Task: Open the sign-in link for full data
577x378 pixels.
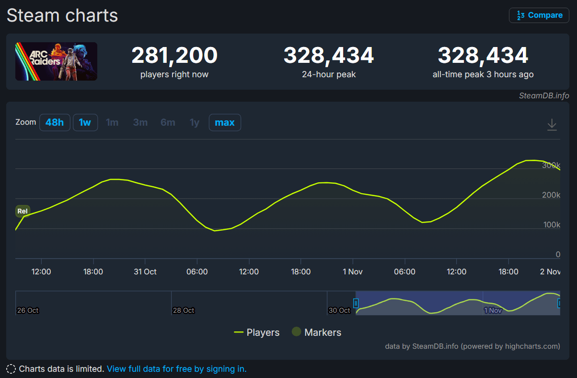Action: click(x=176, y=369)
